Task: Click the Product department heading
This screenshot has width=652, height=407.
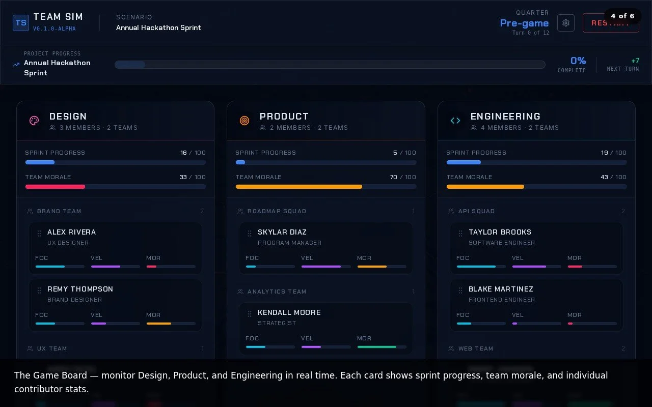Action: coord(284,117)
